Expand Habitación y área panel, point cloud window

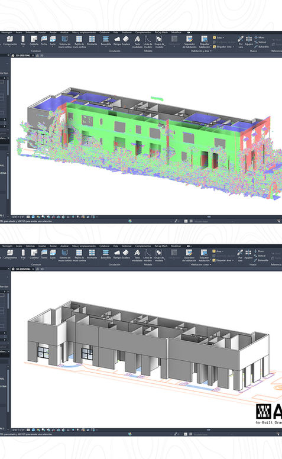[x=201, y=51]
